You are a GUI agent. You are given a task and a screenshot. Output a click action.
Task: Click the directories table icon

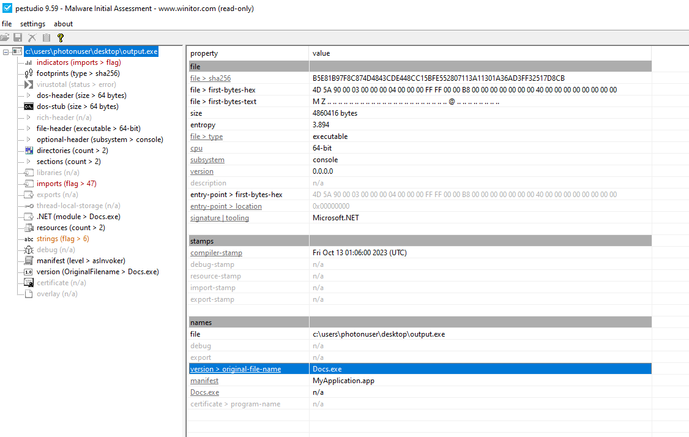coord(29,151)
